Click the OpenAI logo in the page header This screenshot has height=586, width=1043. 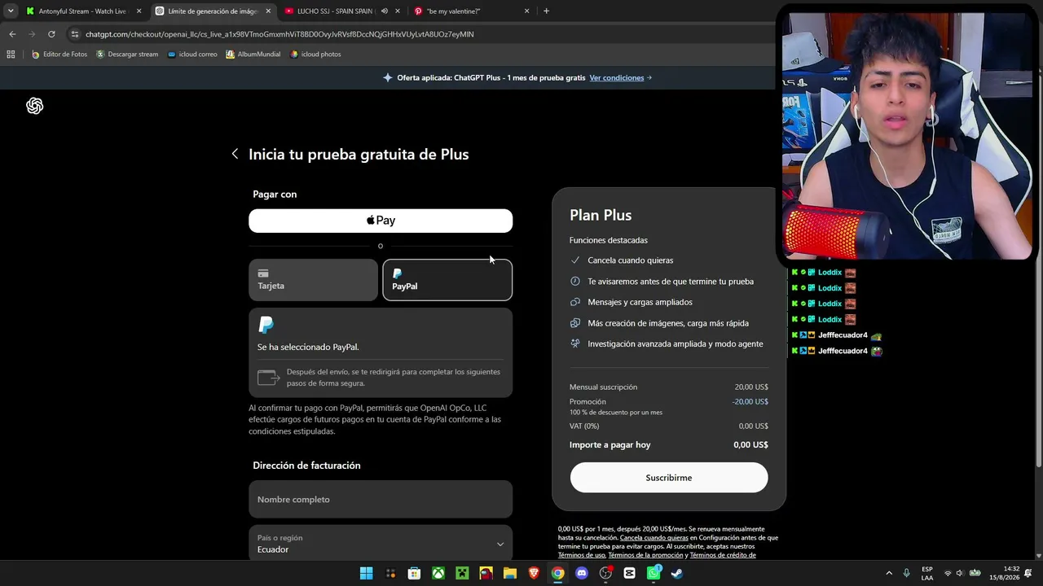pos(34,106)
